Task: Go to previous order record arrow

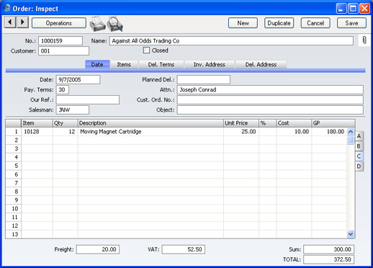Action: pyautogui.click(x=10, y=22)
